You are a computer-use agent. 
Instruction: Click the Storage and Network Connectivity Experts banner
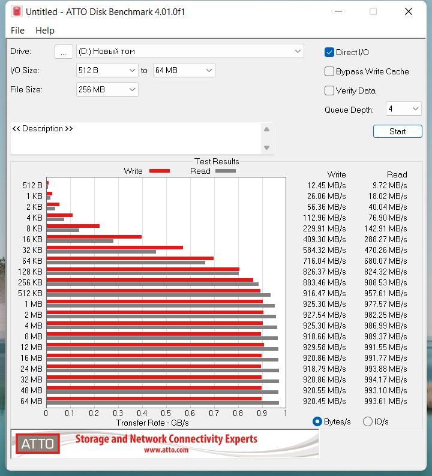[166, 439]
